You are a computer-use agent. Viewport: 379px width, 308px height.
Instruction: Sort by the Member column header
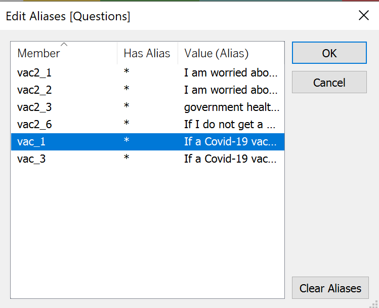[38, 54]
